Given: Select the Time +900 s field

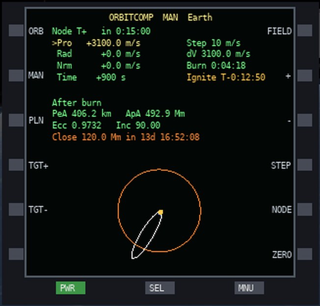Looking at the screenshot, I should pyautogui.click(x=91, y=77).
